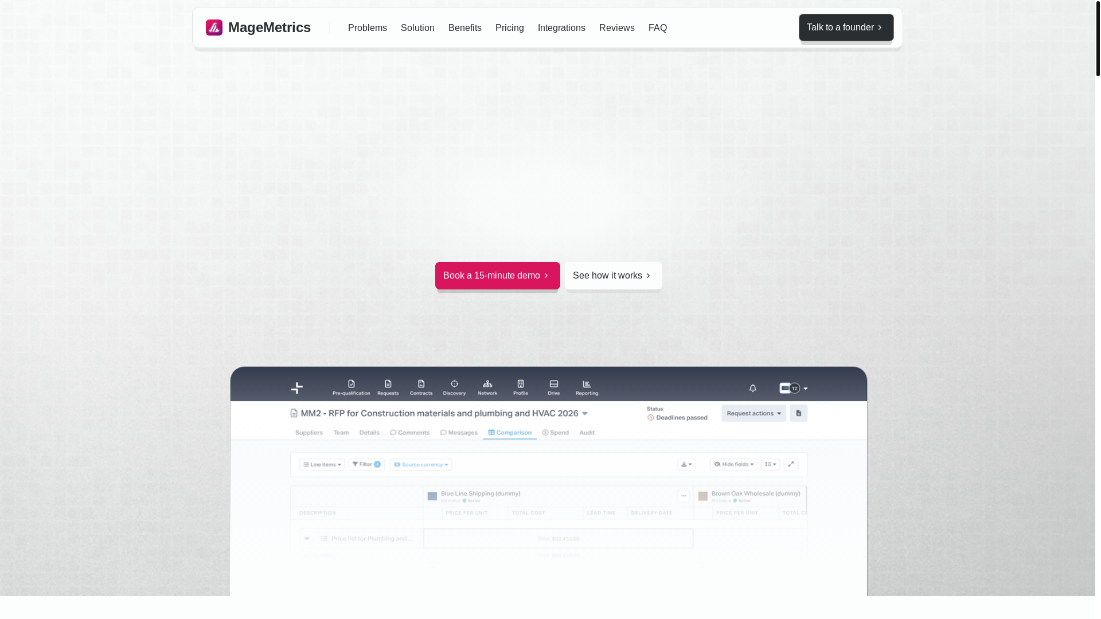Open the Hide fields dropdown
Screen dimensions: 1101x619
733,464
